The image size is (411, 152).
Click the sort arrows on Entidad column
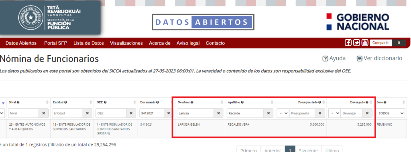[x=91, y=102]
